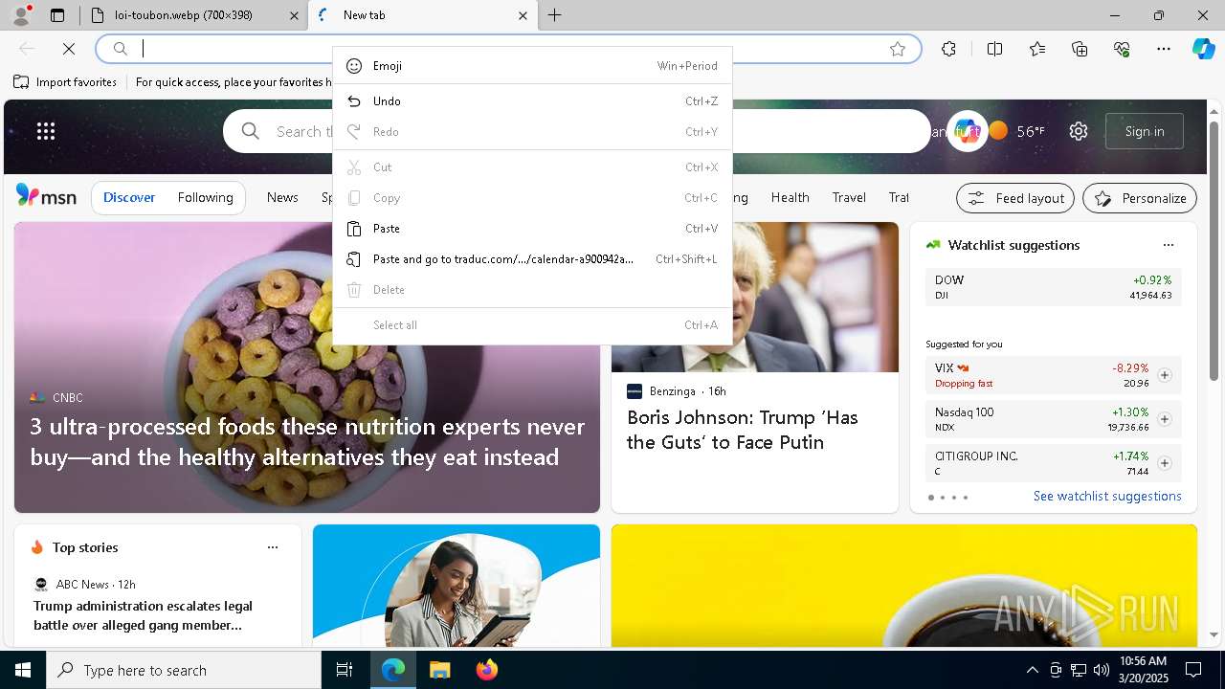Switch to the Following tab
The width and height of the screenshot is (1225, 689).
(x=205, y=197)
